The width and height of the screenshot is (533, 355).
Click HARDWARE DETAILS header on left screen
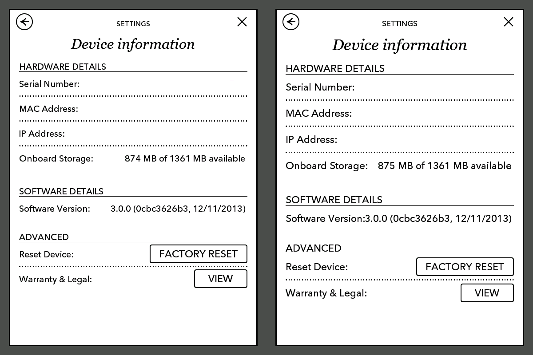click(63, 67)
